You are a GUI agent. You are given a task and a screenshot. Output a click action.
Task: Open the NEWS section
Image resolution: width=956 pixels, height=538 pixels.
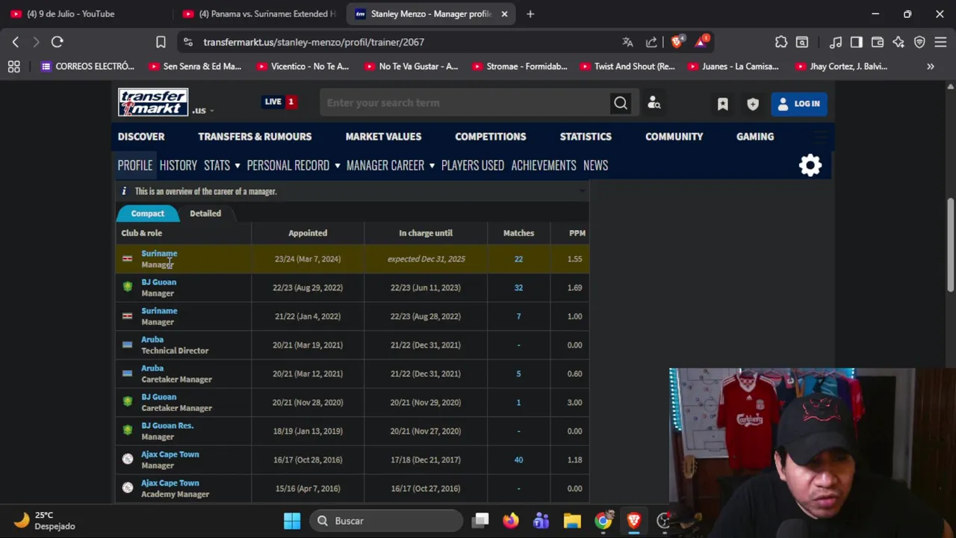pyautogui.click(x=595, y=165)
